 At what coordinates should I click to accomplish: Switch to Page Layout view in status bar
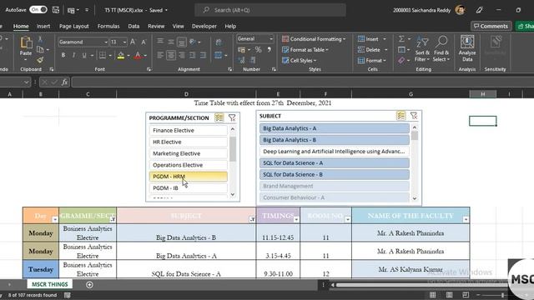click(x=449, y=295)
